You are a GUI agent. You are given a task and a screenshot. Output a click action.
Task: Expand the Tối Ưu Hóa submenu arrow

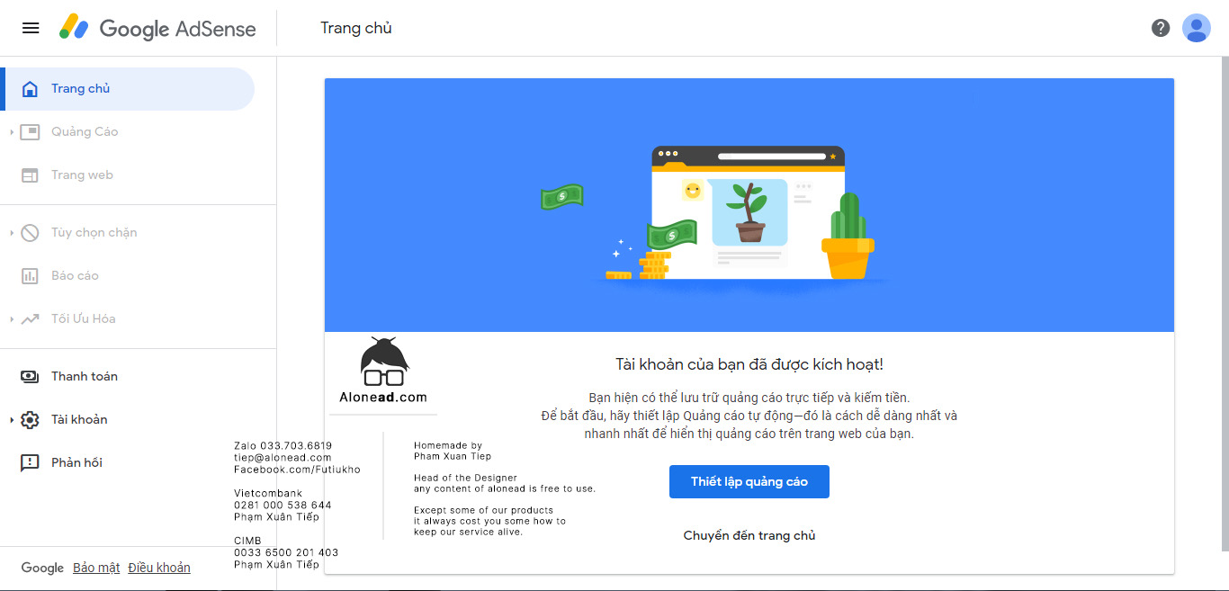click(x=12, y=319)
